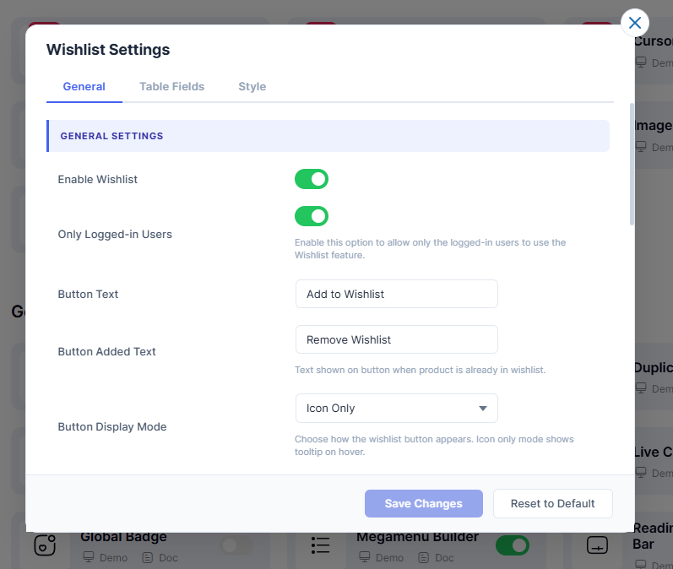Focus the Button Added Text field
The image size is (673, 569).
(x=396, y=339)
